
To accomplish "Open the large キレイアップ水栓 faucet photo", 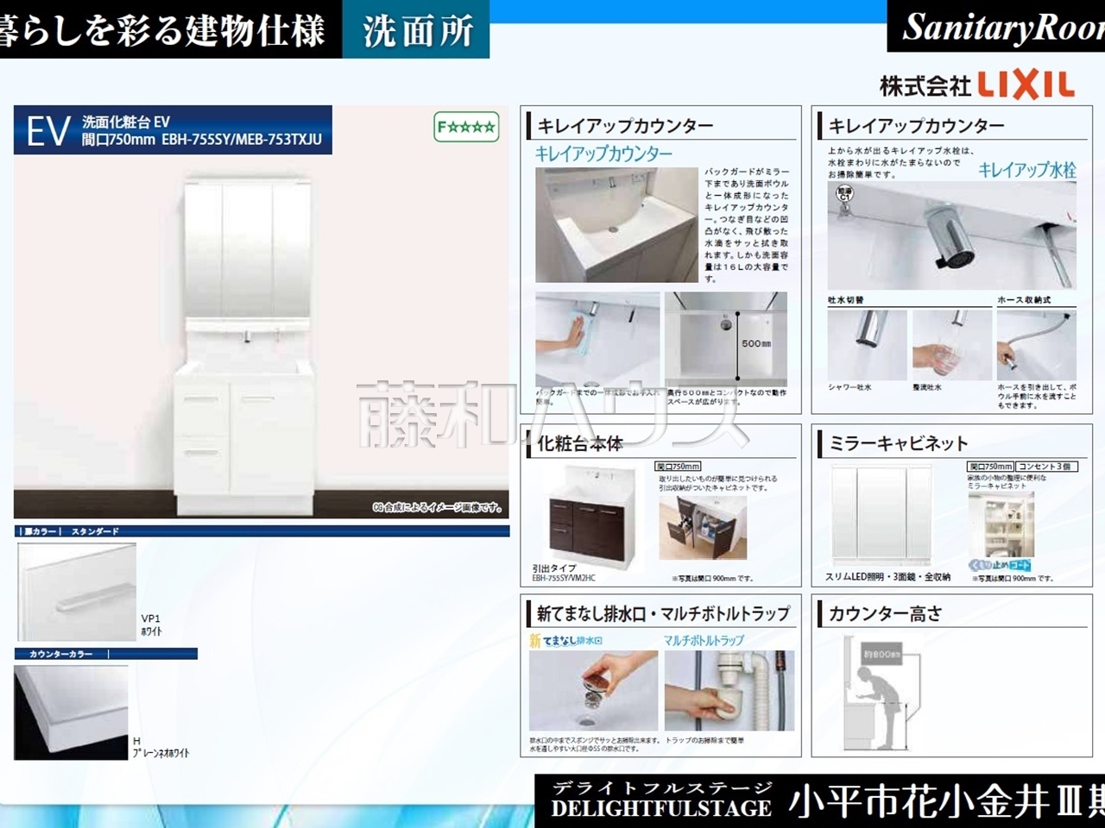I will click(952, 235).
